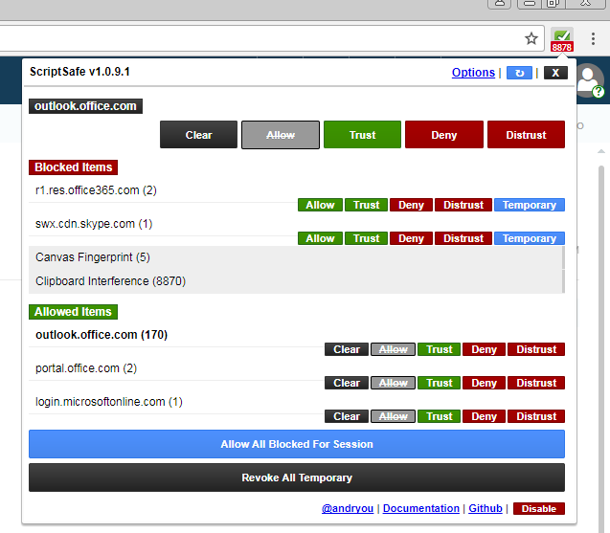
Task: Close the ScriptSafe popup with X
Action: point(555,73)
